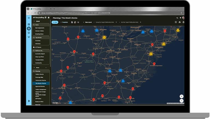This screenshot has width=210, height=119.
Task: Select the highlighted circular icon in blue rail
Action: pos(29,29)
